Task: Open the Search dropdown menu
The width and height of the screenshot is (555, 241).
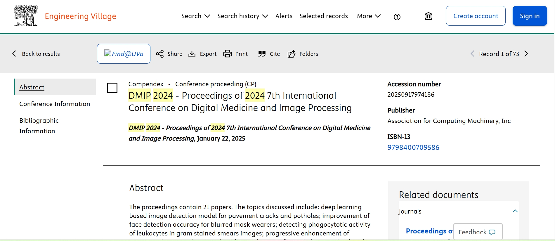Action: click(195, 16)
